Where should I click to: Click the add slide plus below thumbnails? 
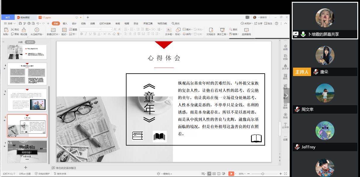(x=26, y=167)
